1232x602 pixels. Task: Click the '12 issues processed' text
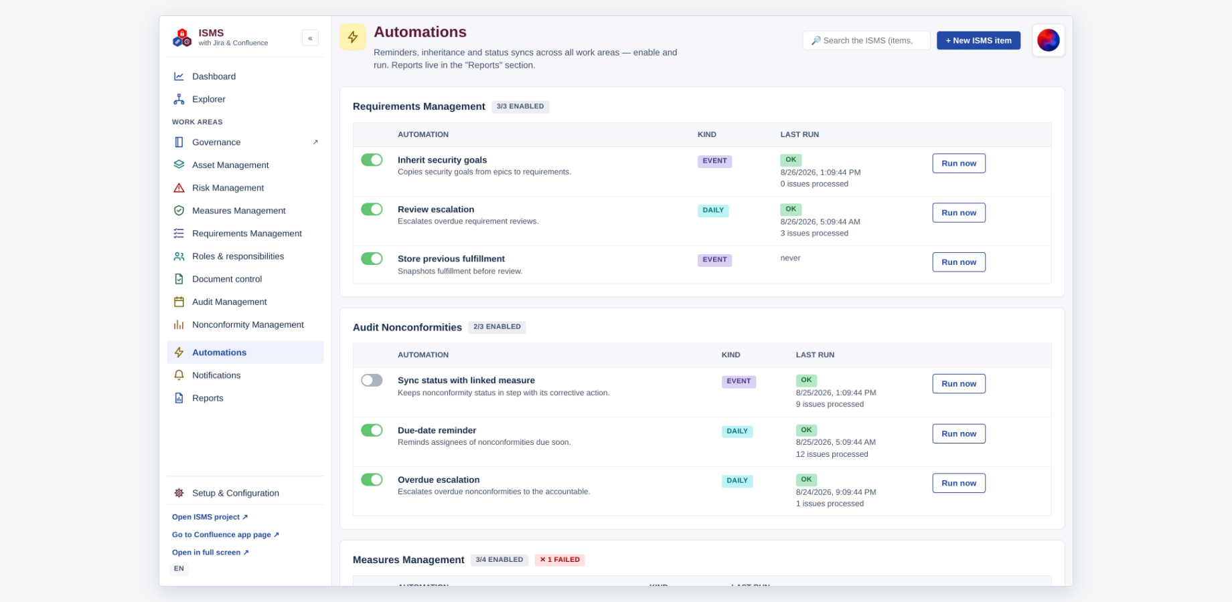coord(832,454)
